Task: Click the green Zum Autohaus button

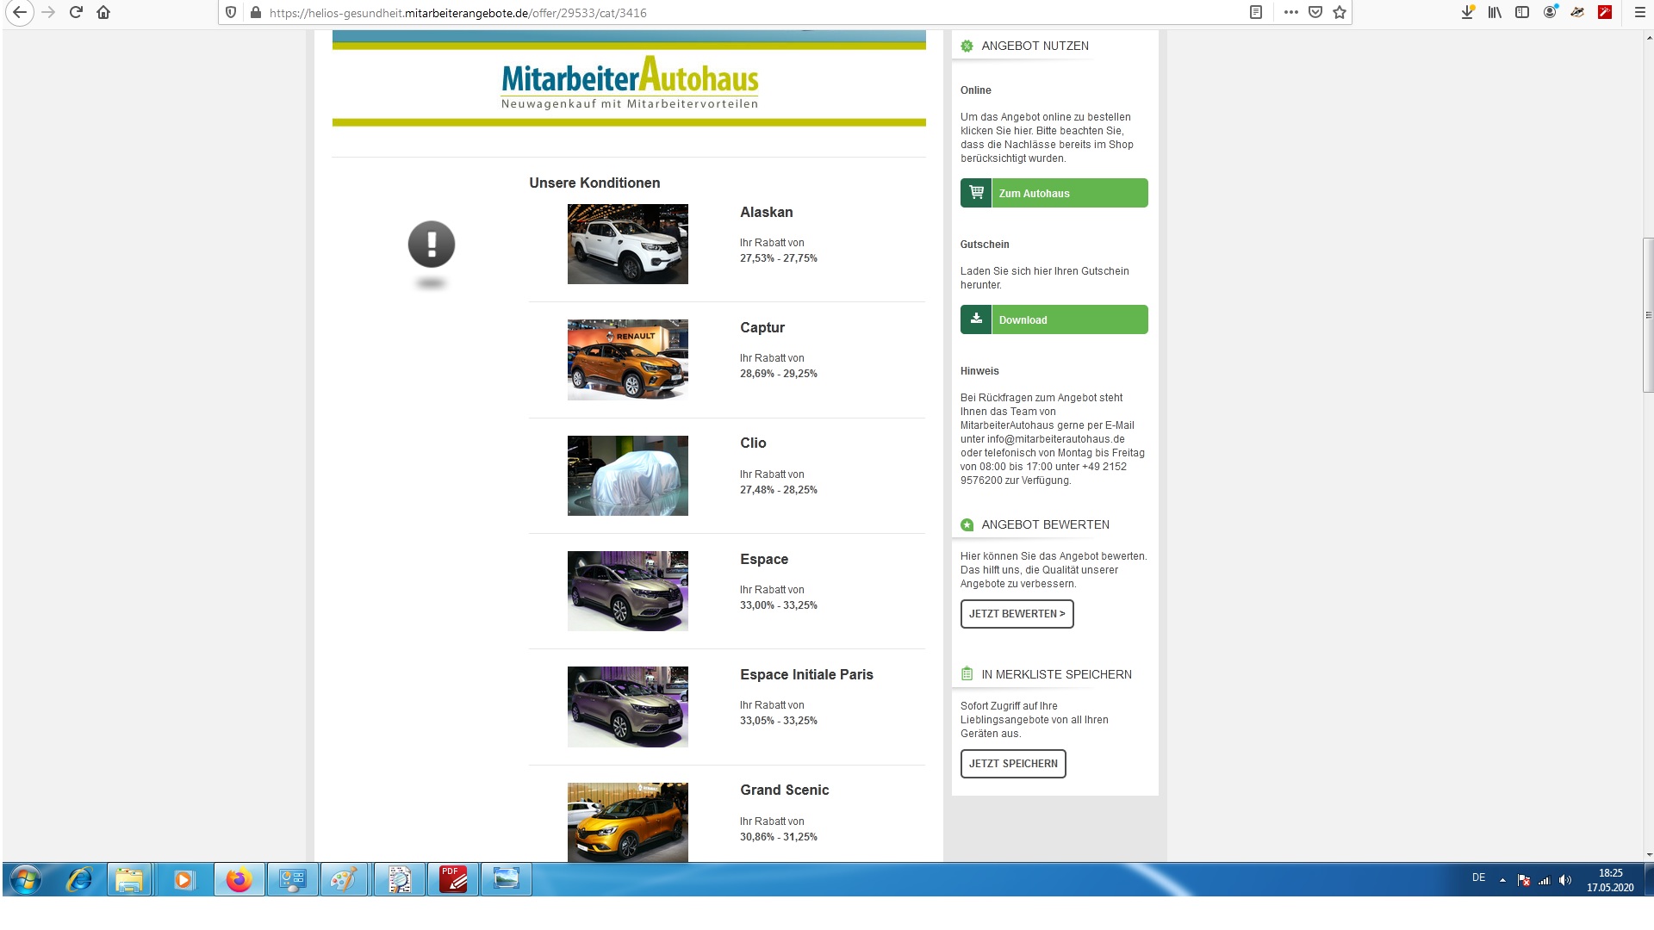Action: pyautogui.click(x=1054, y=193)
